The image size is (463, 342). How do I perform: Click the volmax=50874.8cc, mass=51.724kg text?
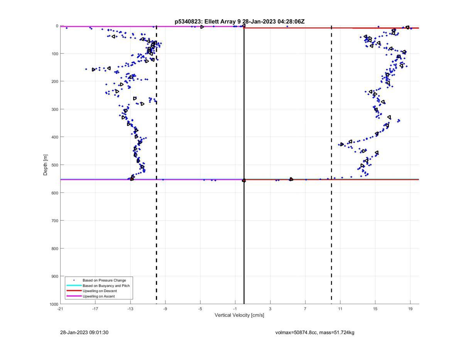(315, 333)
